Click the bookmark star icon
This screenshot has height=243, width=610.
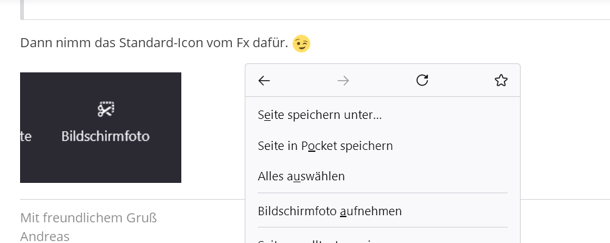(501, 81)
